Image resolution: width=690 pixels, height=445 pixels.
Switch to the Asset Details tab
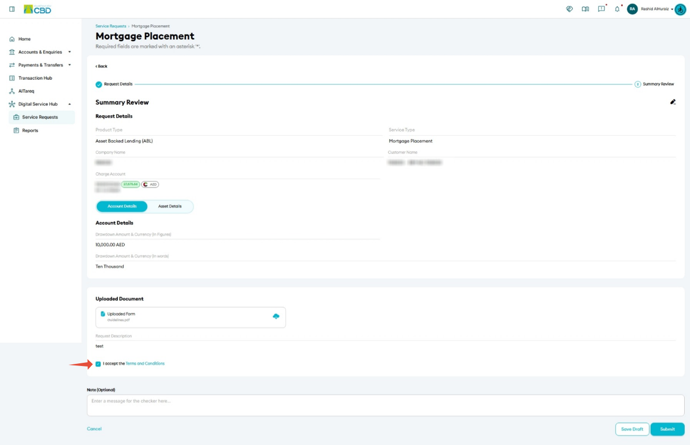170,206
